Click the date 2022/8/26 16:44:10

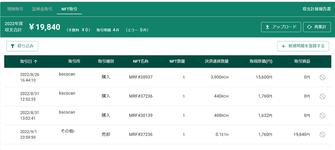pos(30,77)
